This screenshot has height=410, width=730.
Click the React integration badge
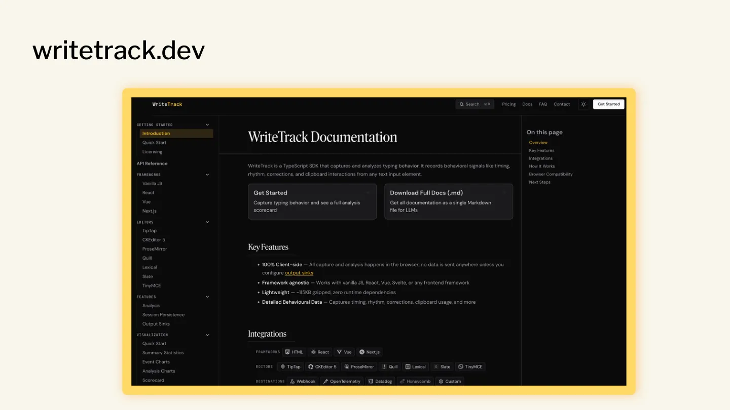click(320, 352)
